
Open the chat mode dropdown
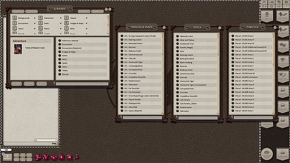pos(45,140)
